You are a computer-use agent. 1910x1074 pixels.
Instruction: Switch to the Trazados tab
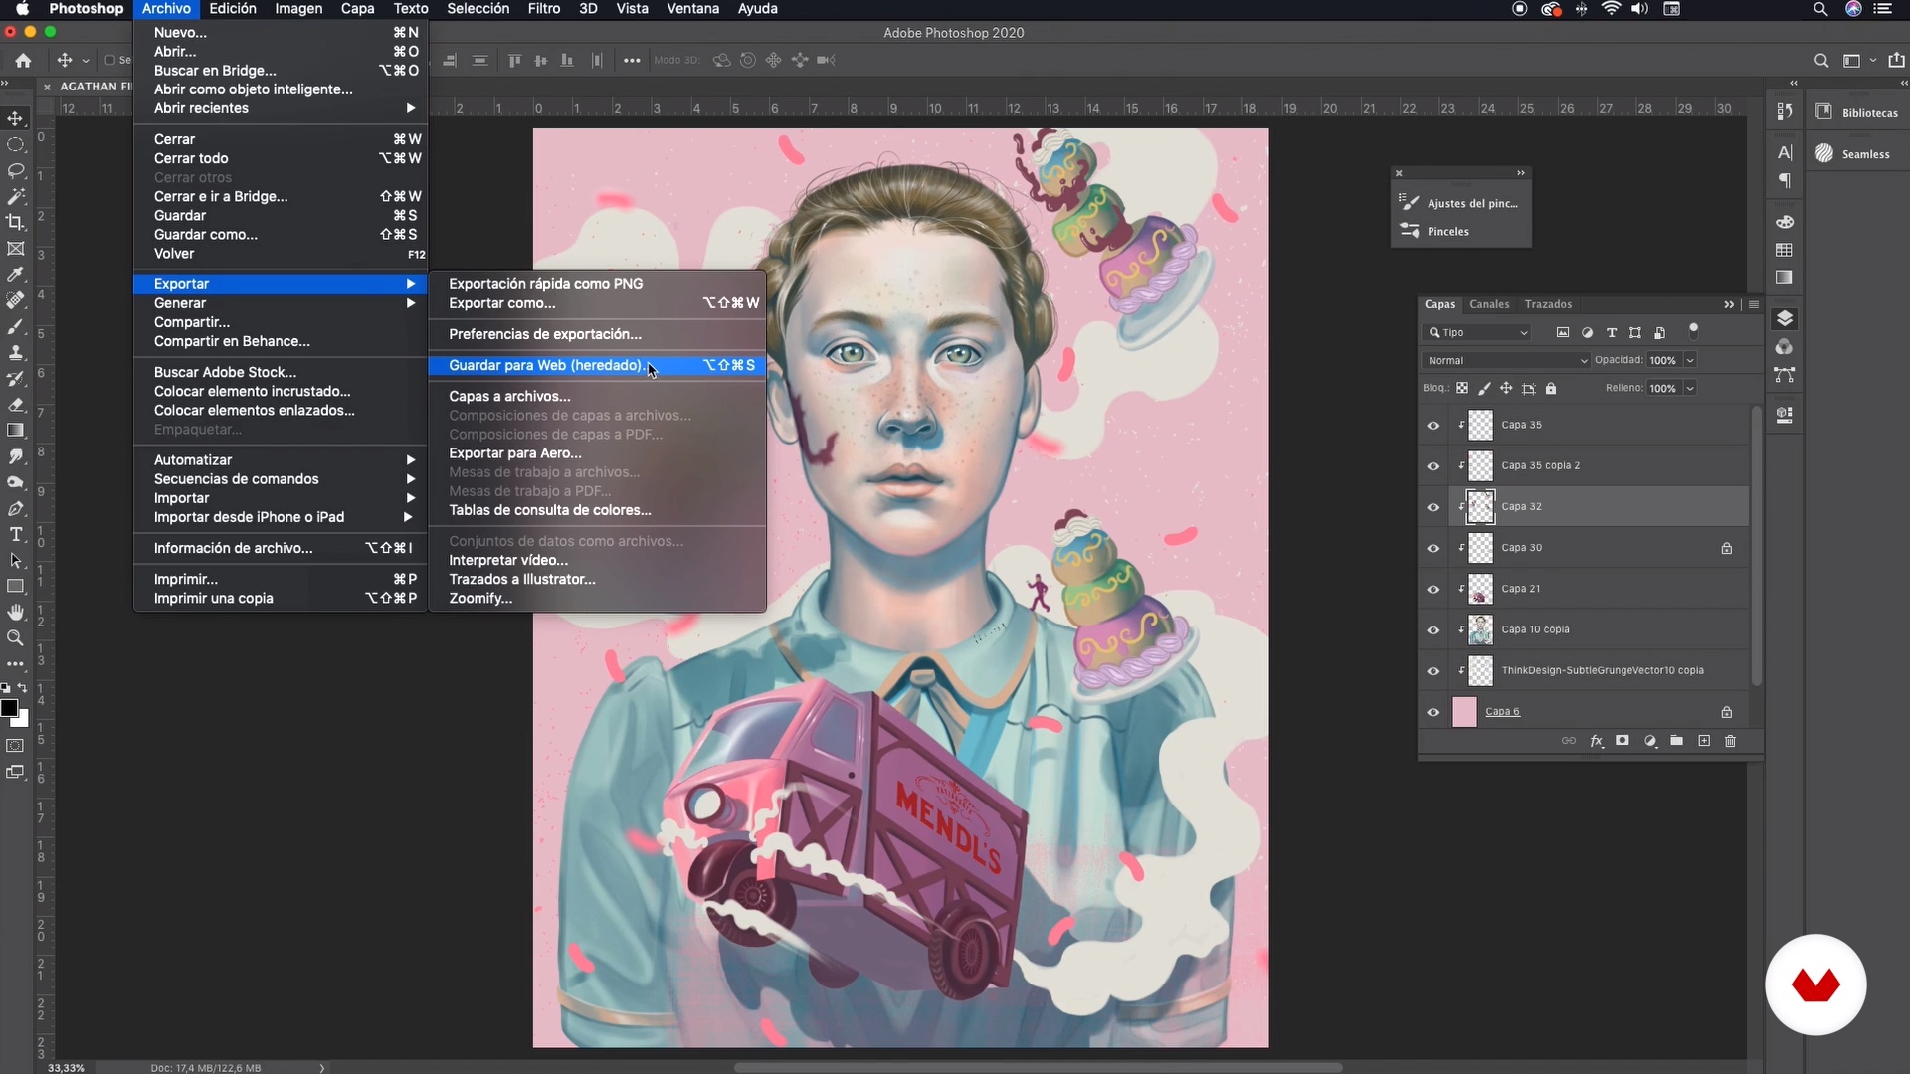pyautogui.click(x=1548, y=304)
